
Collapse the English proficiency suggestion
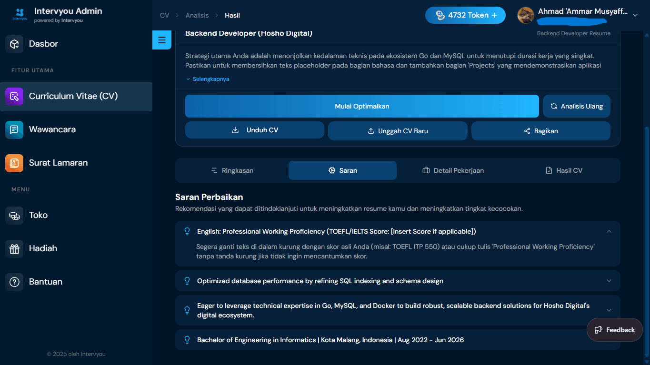tap(609, 231)
